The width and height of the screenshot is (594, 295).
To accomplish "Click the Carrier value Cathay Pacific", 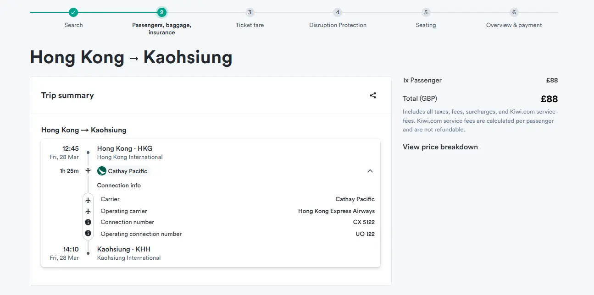I will tap(355, 199).
